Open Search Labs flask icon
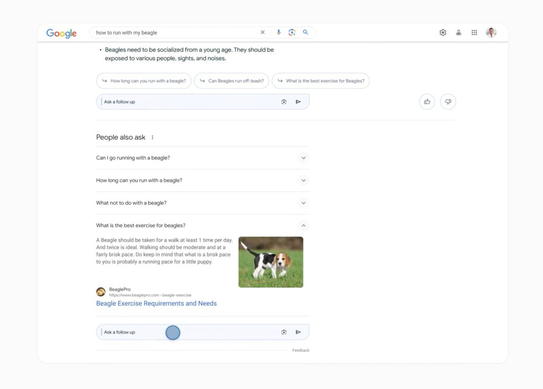The height and width of the screenshot is (389, 543). [x=458, y=33]
